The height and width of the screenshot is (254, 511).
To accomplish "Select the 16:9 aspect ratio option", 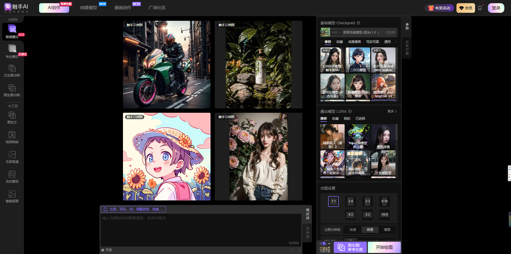I will pyautogui.click(x=384, y=215).
